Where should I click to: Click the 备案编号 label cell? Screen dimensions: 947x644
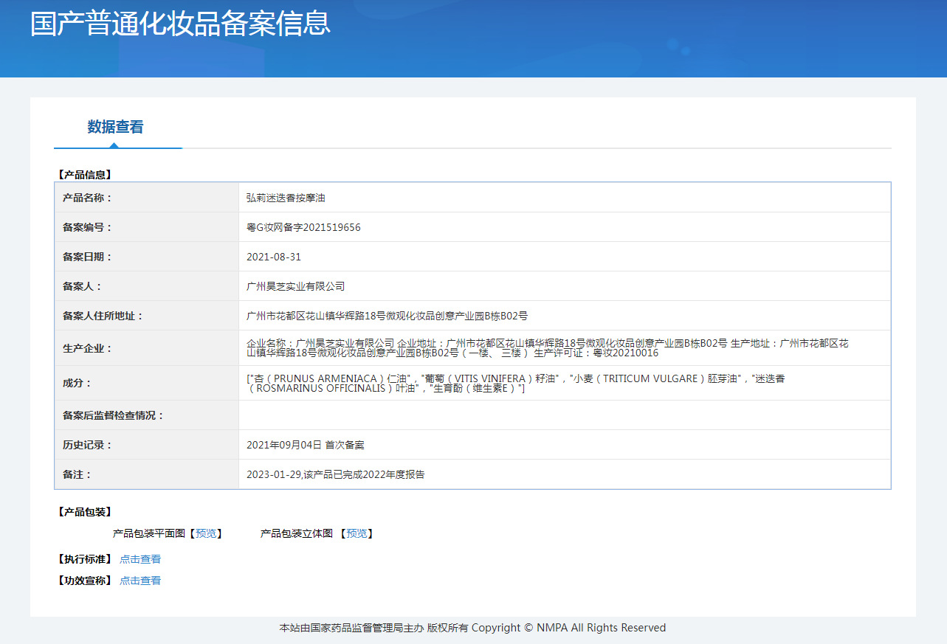(147, 227)
